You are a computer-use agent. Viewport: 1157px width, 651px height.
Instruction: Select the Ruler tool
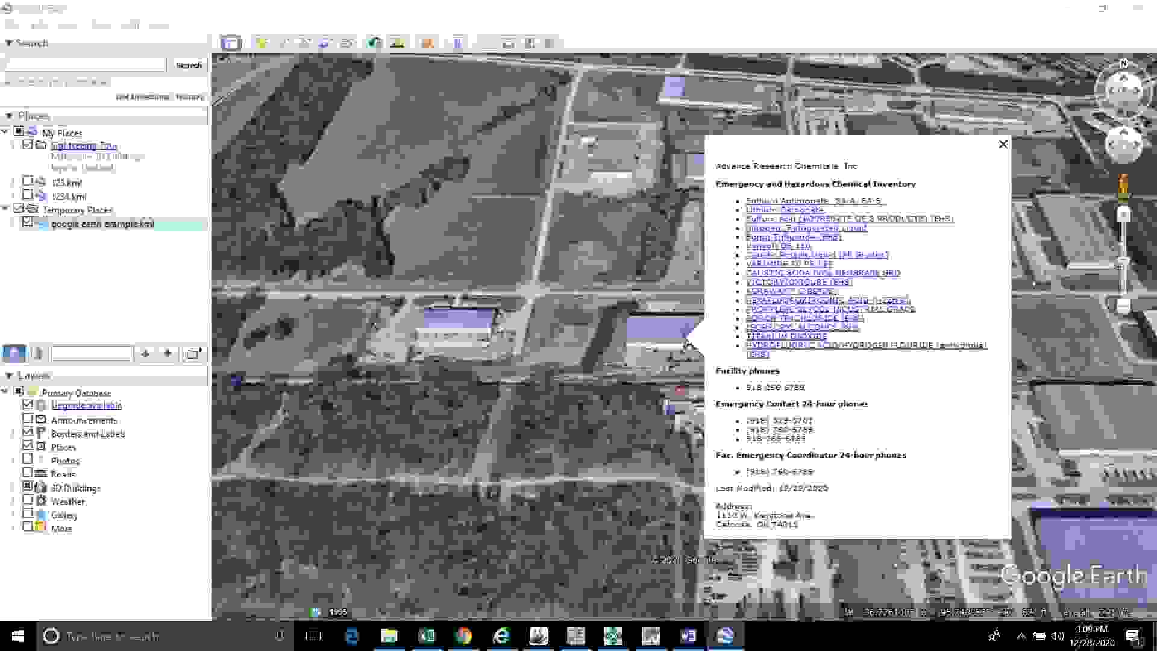[x=457, y=43]
